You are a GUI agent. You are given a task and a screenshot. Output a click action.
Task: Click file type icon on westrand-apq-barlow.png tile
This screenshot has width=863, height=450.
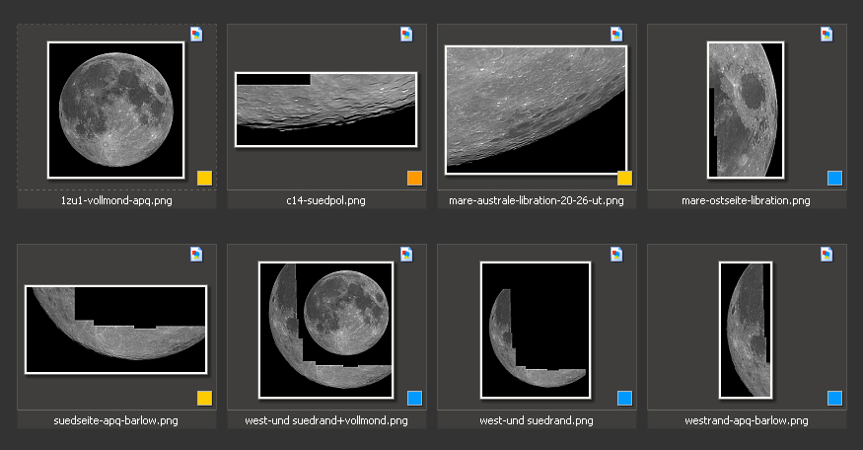tap(827, 255)
